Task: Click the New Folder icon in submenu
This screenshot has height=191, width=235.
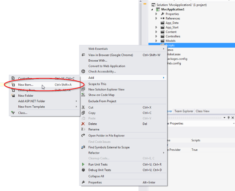Action: coord(13,95)
